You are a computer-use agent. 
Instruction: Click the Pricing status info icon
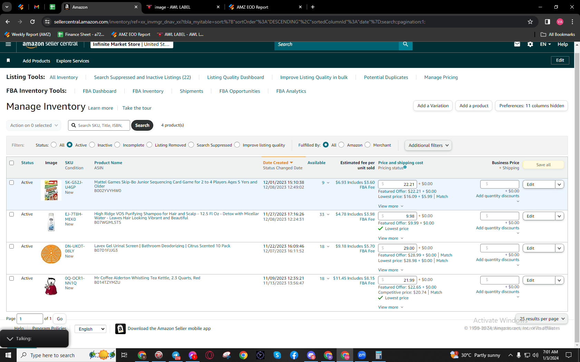click(405, 167)
